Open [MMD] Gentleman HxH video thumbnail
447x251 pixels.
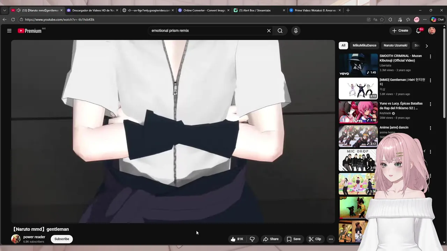358,89
